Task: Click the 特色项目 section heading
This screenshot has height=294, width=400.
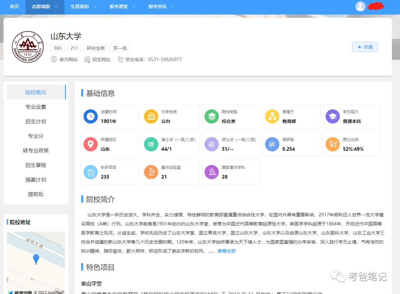Action: 100,267
